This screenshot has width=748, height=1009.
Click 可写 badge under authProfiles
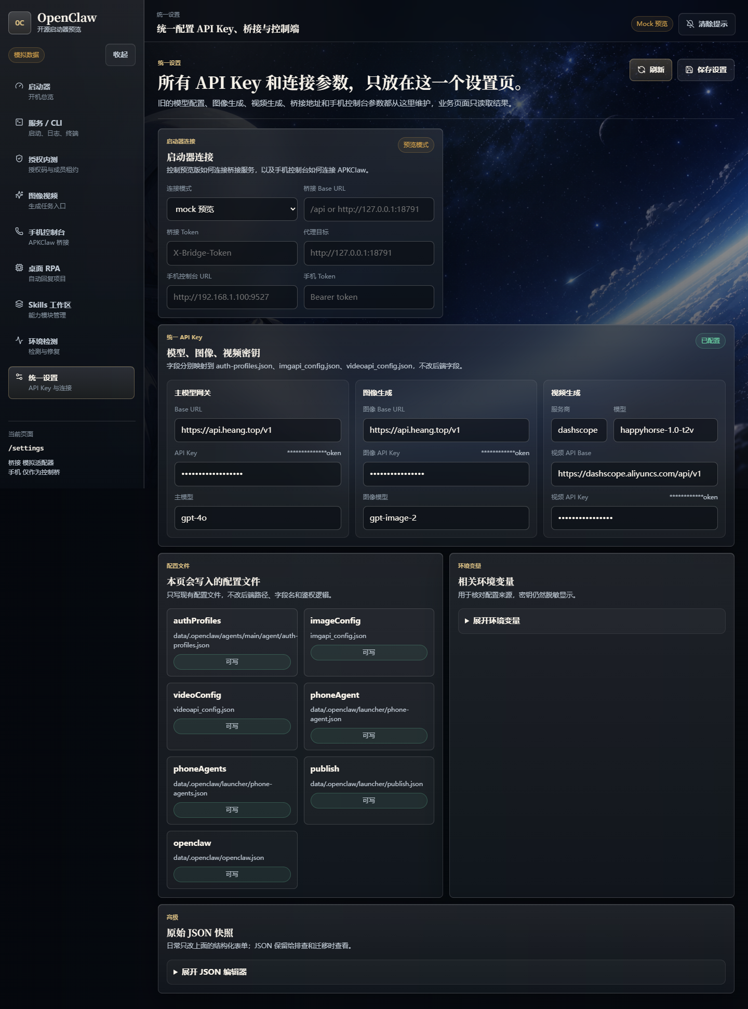[x=232, y=662]
